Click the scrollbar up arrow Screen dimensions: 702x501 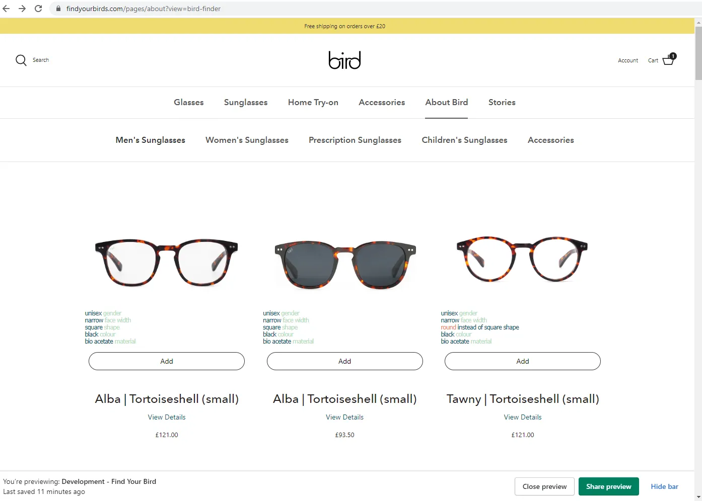698,22
